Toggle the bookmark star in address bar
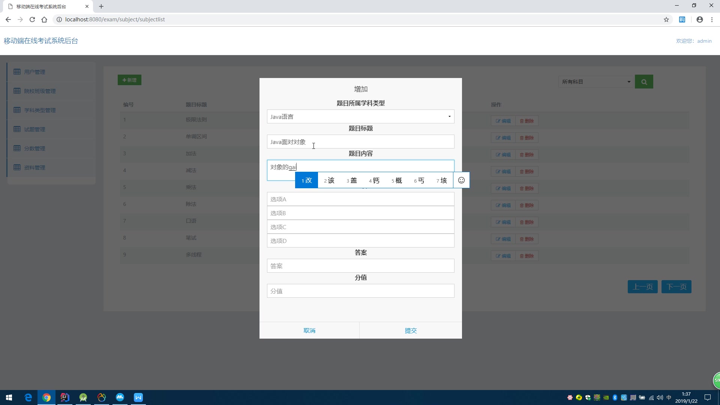 [x=666, y=19]
